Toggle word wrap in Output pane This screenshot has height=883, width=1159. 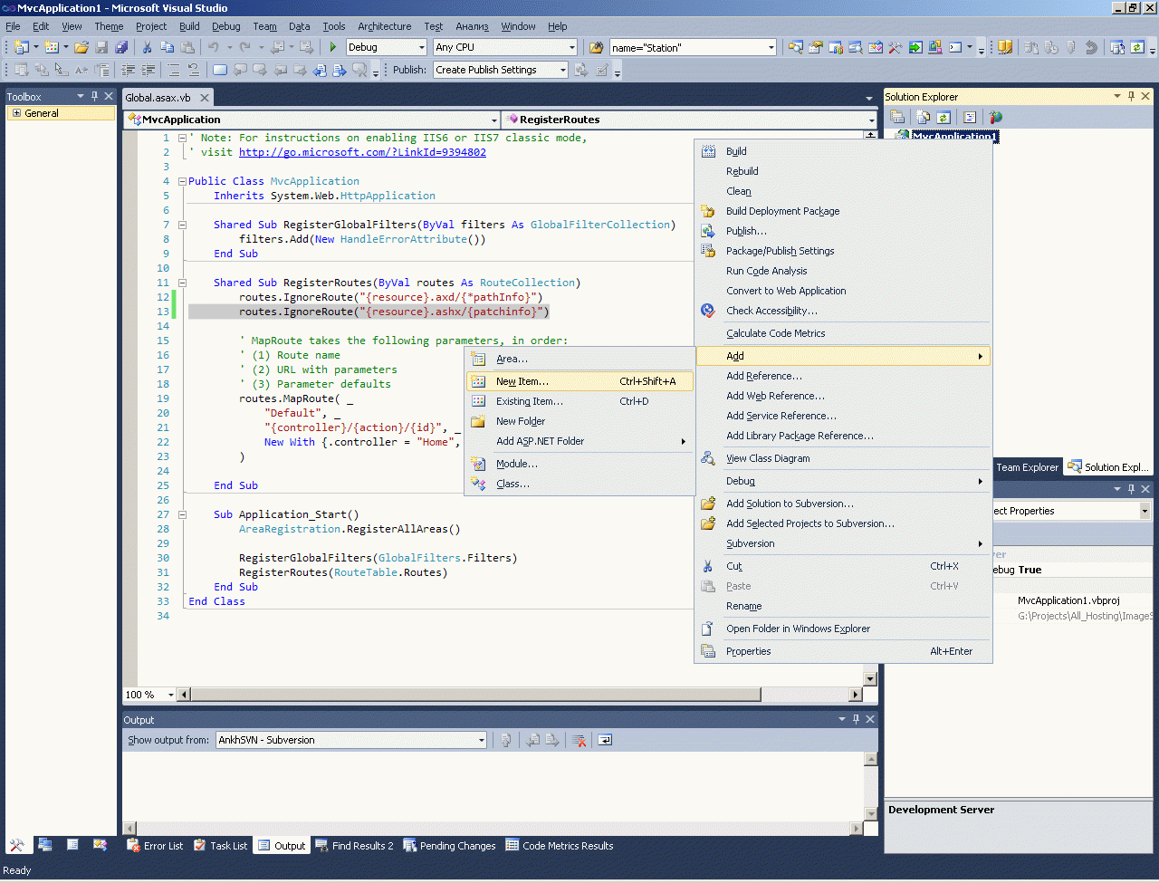(605, 740)
